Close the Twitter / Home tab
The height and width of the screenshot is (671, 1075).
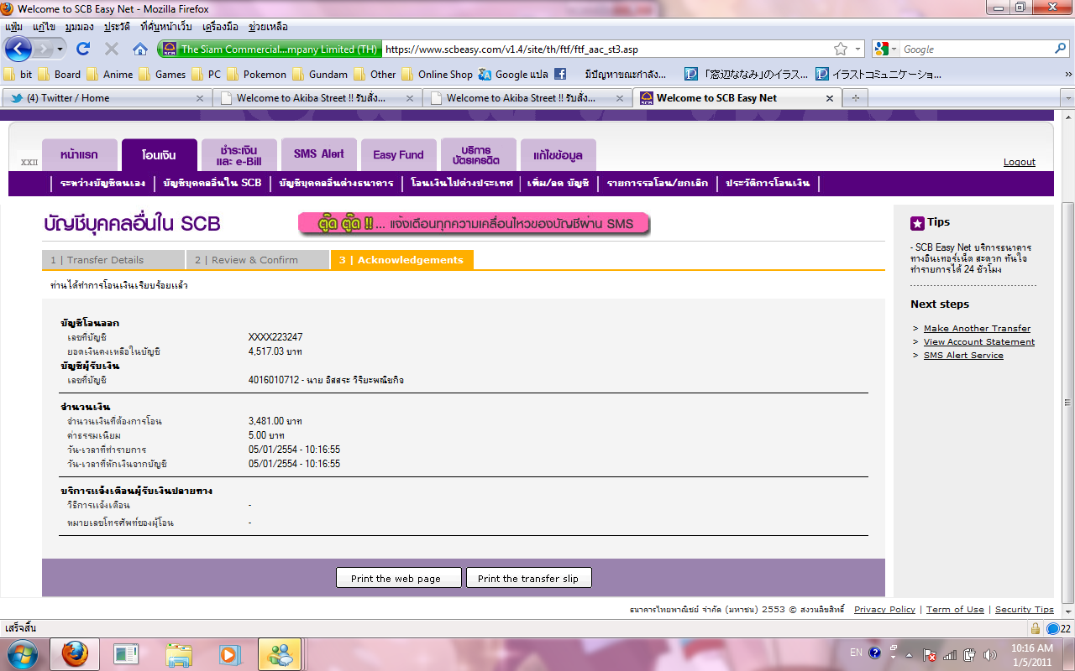(200, 98)
